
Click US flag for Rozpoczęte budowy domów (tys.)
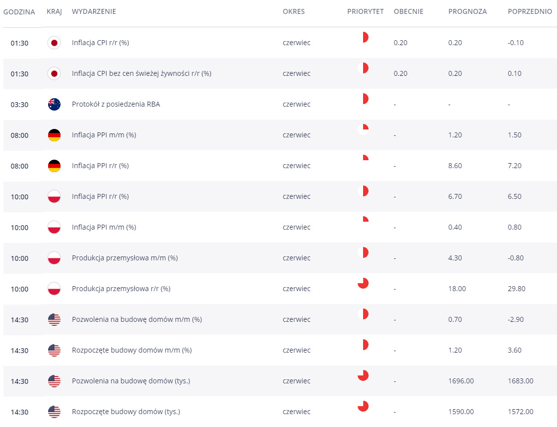[x=54, y=412]
